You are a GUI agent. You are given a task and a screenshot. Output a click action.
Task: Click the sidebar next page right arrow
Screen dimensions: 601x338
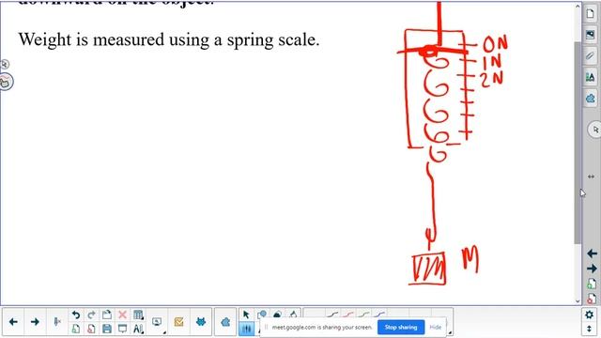point(592,269)
